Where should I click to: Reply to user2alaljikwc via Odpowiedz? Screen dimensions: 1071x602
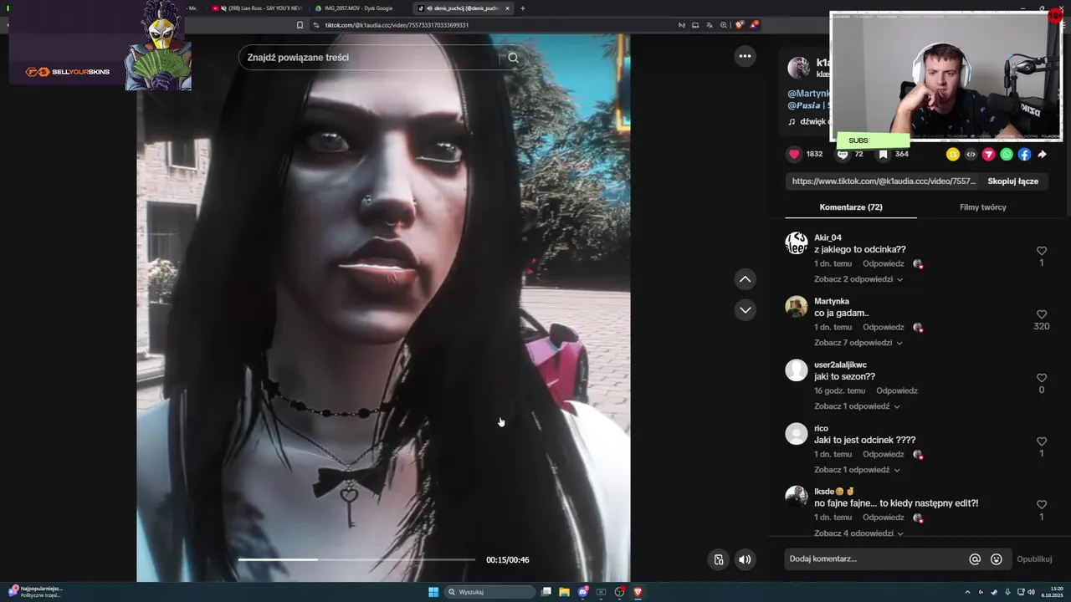tap(897, 390)
